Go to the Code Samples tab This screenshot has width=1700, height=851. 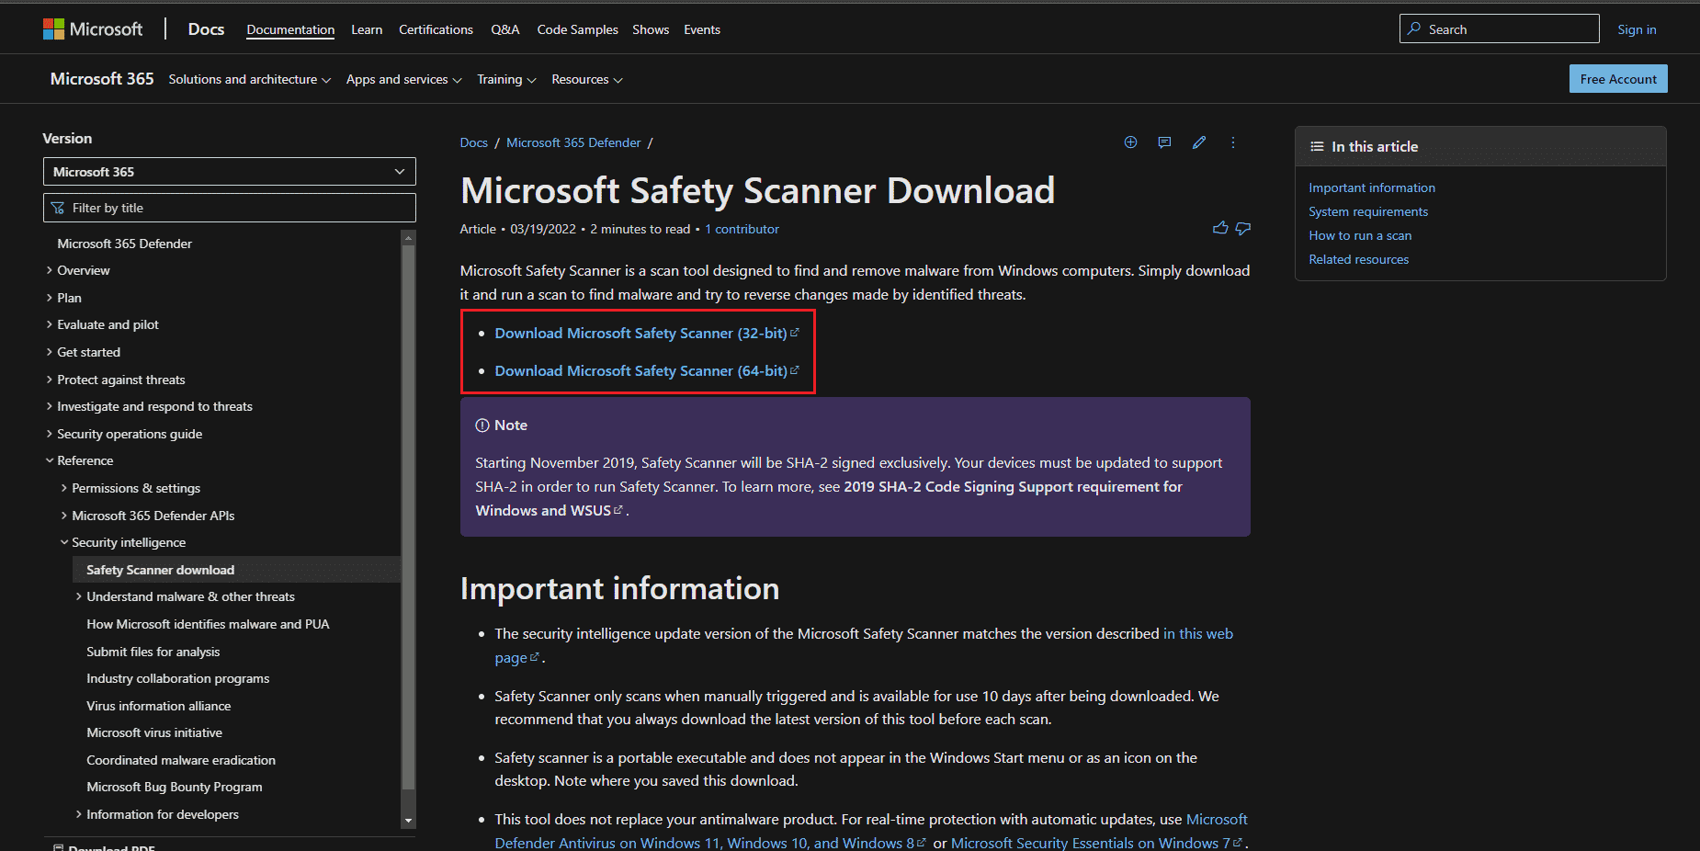(577, 29)
